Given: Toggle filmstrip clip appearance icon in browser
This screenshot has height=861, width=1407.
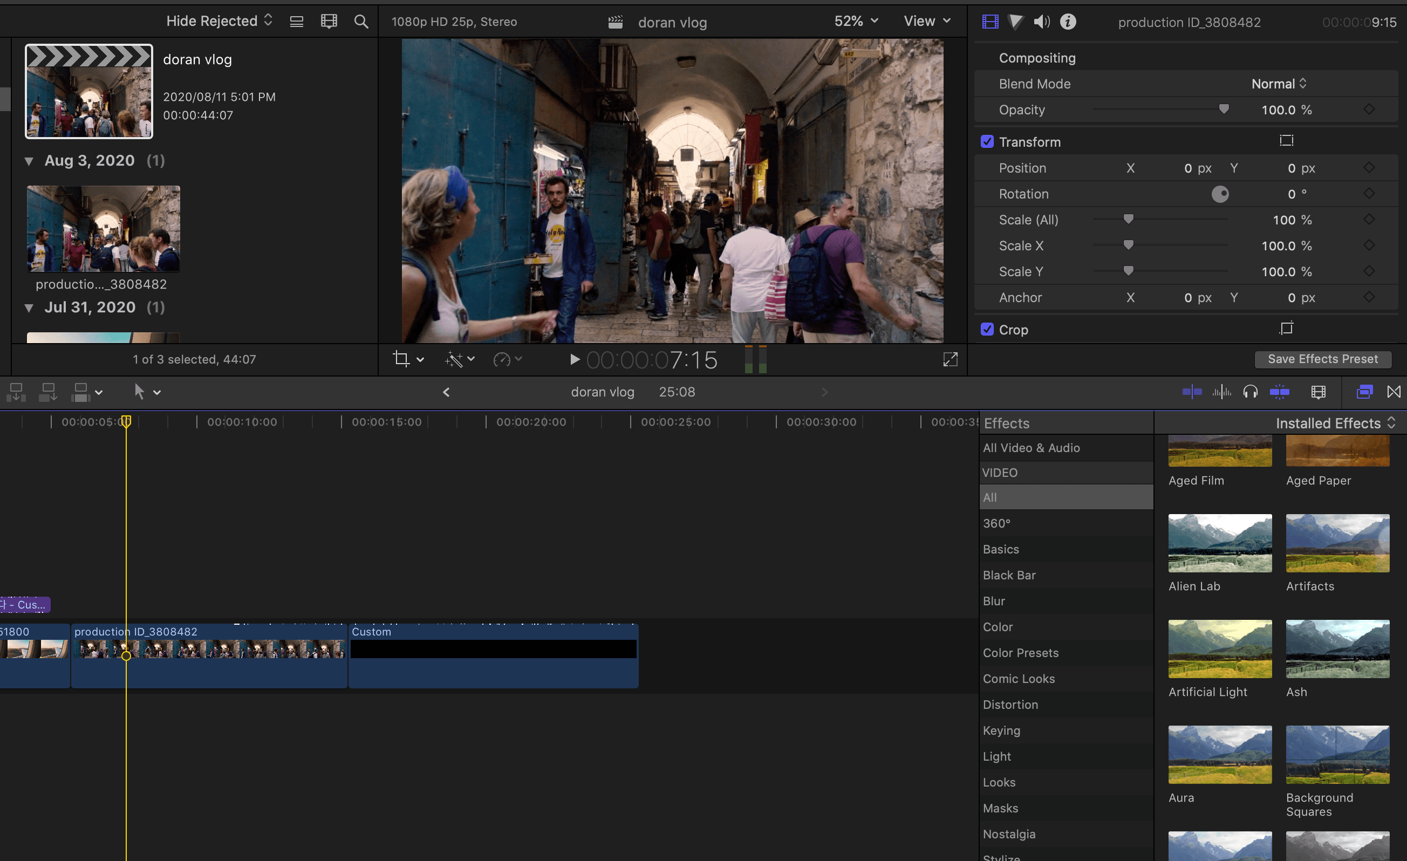Looking at the screenshot, I should tap(329, 22).
